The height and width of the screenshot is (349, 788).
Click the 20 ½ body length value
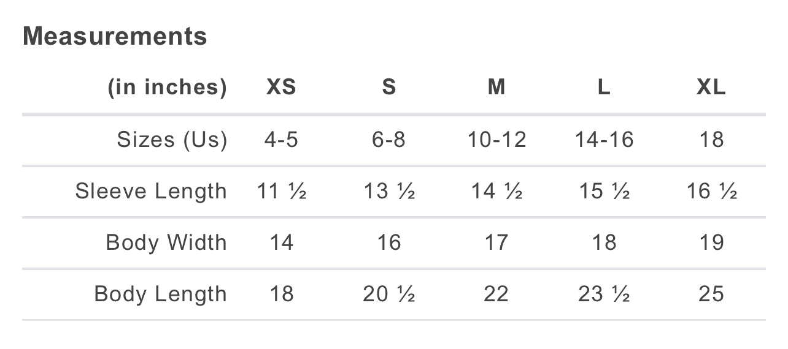tap(389, 295)
